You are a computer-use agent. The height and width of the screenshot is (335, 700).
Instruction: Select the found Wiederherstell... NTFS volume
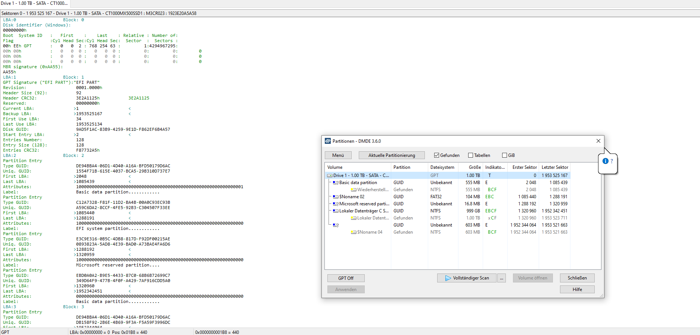(x=448, y=190)
